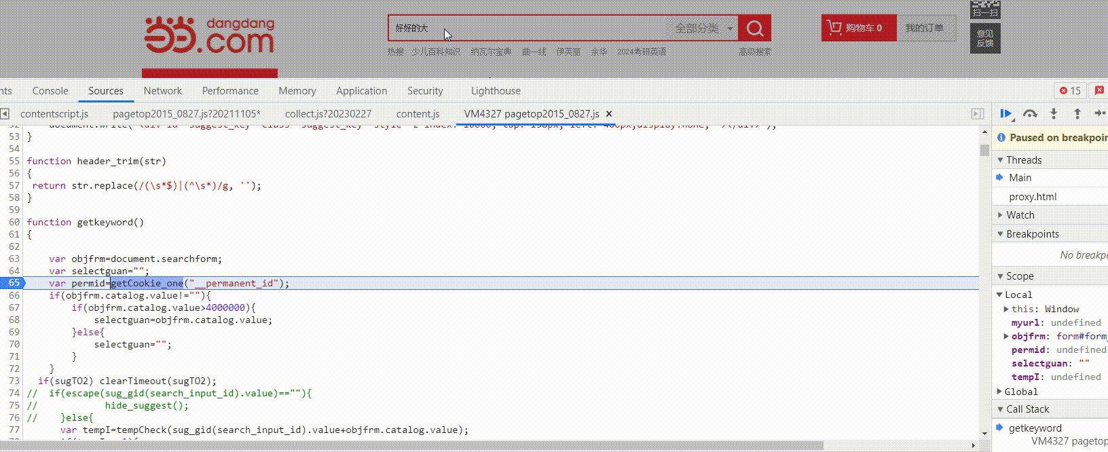Open 高级搜索 advanced search link

tap(754, 52)
